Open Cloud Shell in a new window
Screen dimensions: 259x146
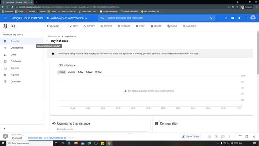point(247,137)
